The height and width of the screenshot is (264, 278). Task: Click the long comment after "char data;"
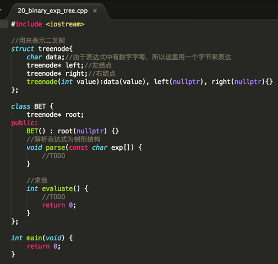pyautogui.click(x=148, y=57)
